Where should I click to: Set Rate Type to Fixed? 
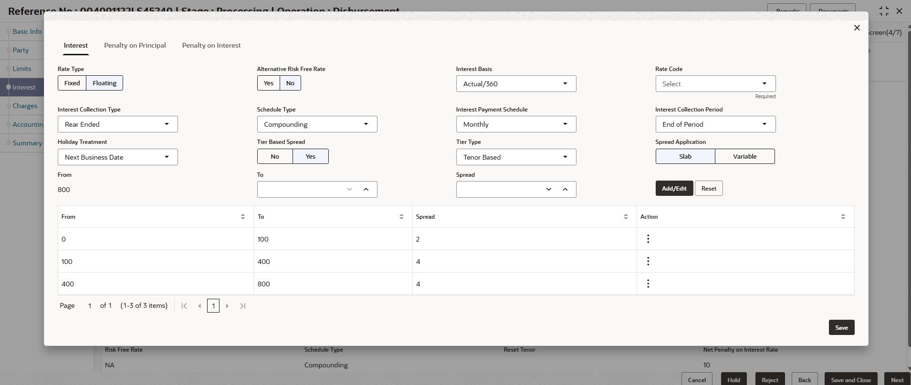(x=72, y=83)
